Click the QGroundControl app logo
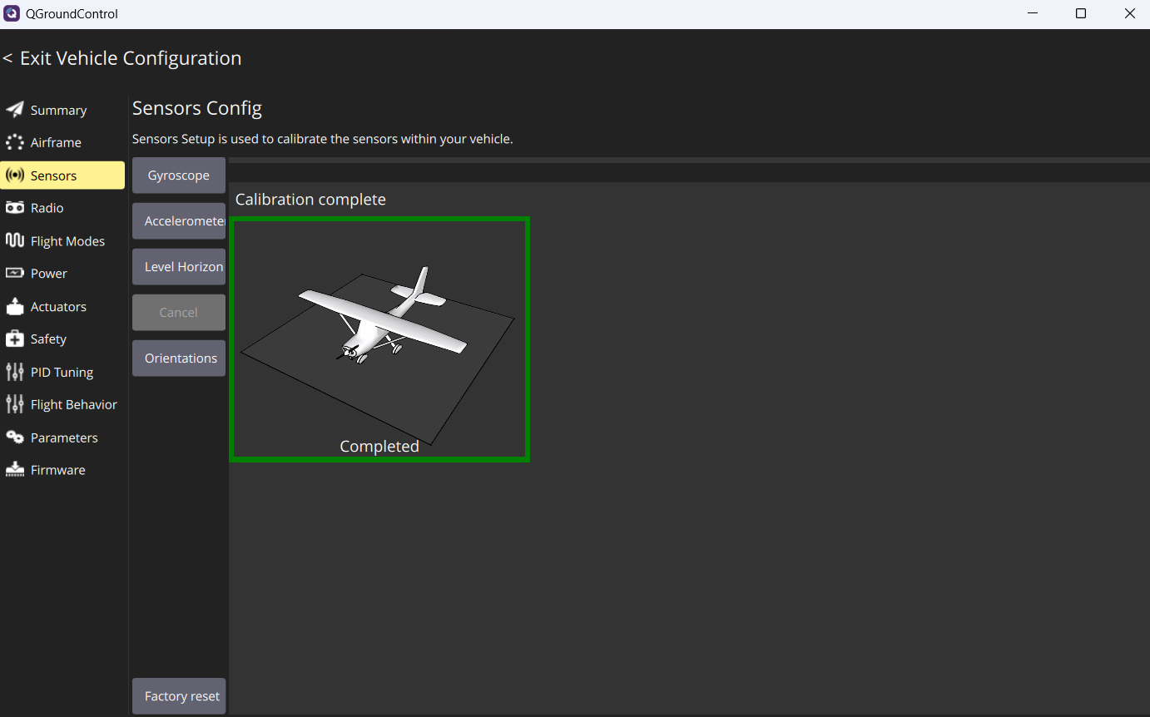Screen dimensions: 1150x717 pos(12,13)
